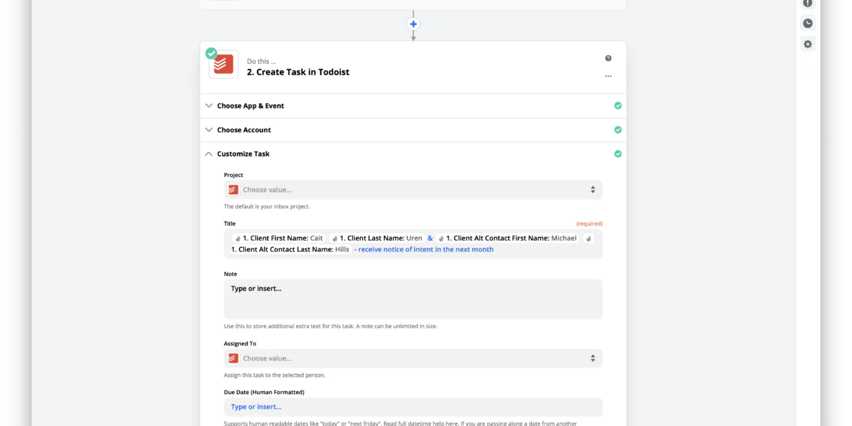The width and height of the screenshot is (852, 426).
Task: Open the three-dot menu for step 2
Action: click(x=608, y=76)
